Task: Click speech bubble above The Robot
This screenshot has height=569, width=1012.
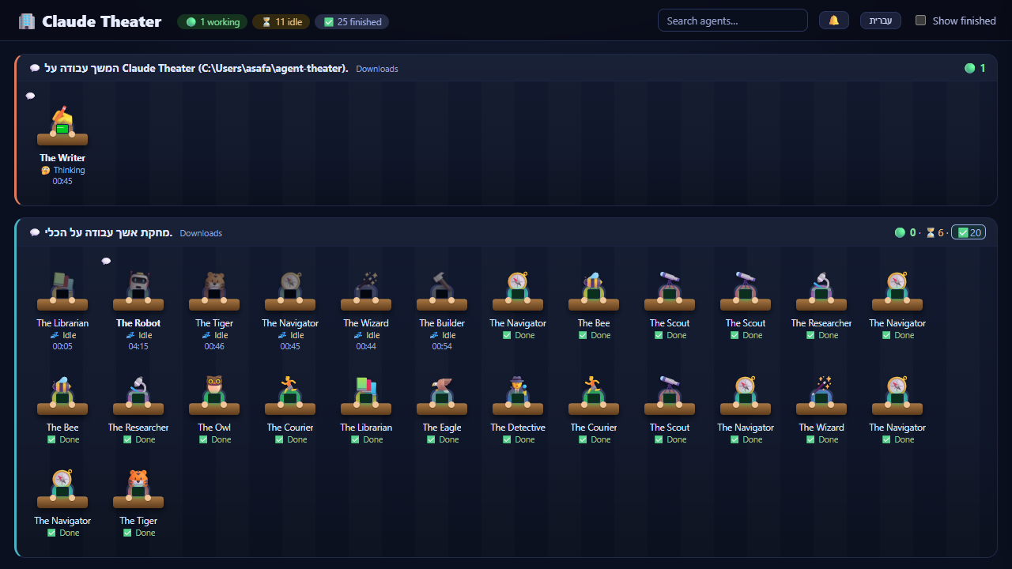Action: (x=106, y=261)
